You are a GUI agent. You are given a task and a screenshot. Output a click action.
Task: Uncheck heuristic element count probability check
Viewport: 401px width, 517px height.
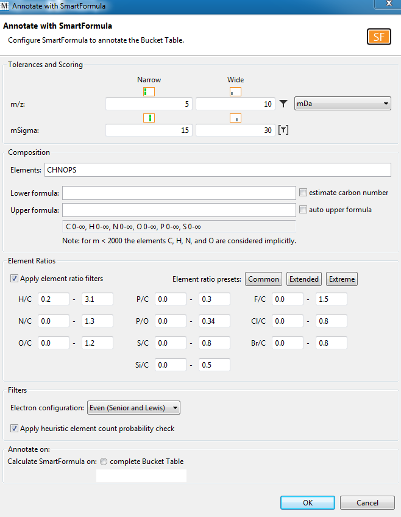(x=14, y=429)
